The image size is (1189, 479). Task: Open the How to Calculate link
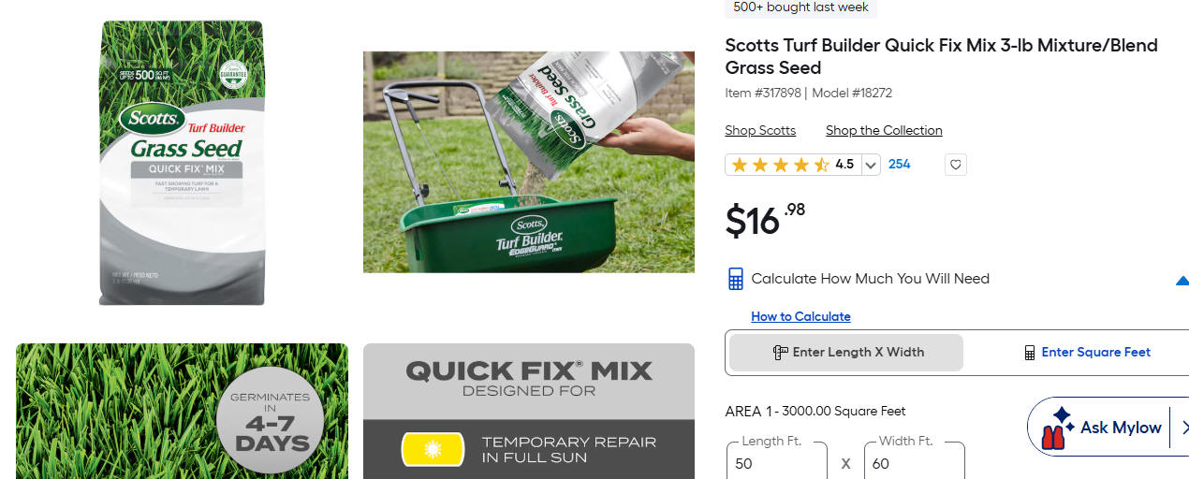pos(800,316)
